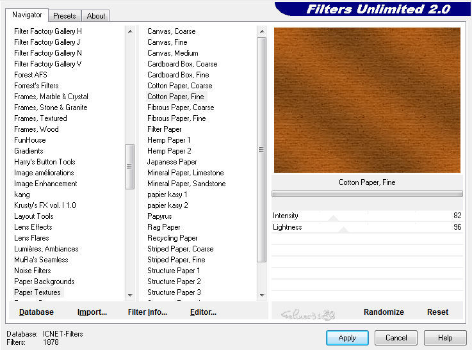The image size is (472, 350).
Task: Choose Fibrous Paper, Coarse filter
Action: coord(181,107)
